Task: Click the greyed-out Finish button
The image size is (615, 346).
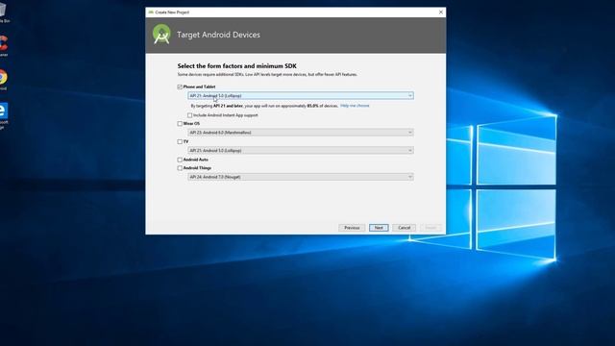Action: 430,228
